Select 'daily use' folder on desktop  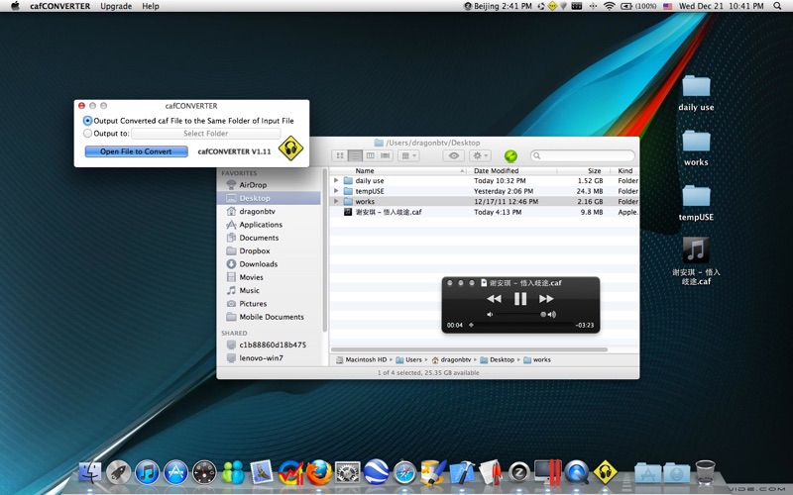tap(696, 93)
